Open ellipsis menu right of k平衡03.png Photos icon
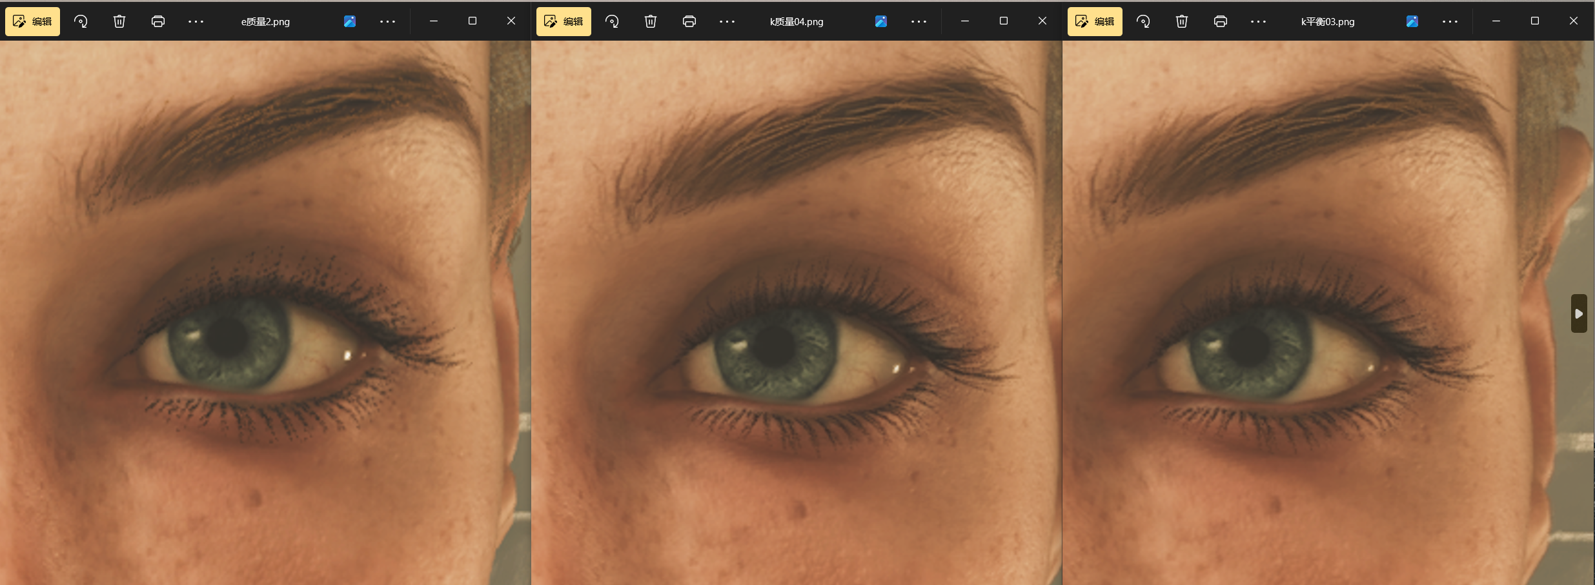 tap(1450, 21)
